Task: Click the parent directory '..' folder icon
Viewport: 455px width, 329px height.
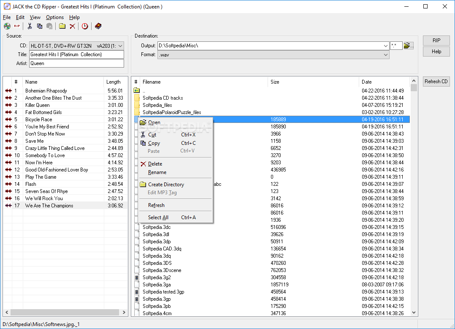Action: pos(137,91)
